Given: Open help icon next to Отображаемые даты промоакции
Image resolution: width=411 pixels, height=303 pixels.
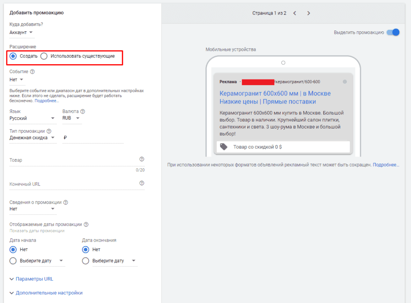Looking at the screenshot, I should (x=86, y=224).
